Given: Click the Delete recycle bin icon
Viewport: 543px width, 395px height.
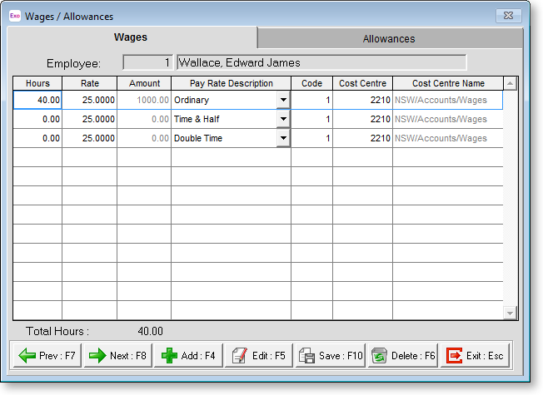Looking at the screenshot, I should pyautogui.click(x=378, y=355).
